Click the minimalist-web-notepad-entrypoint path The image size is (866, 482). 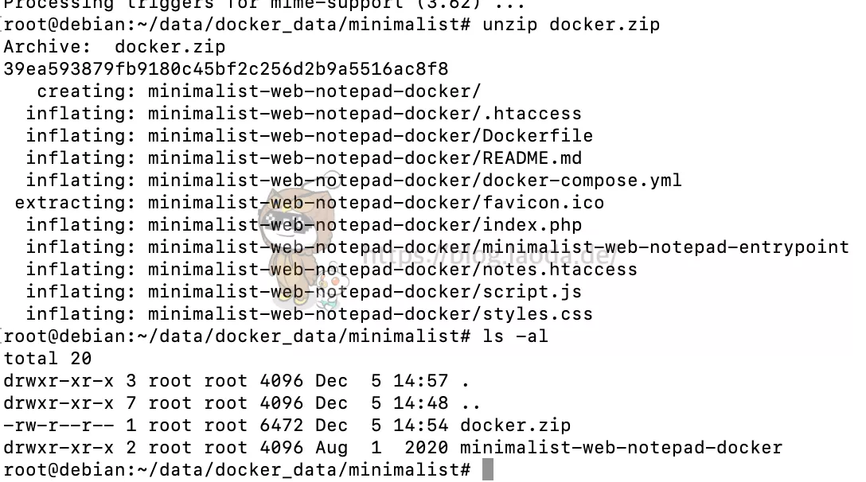498,247
